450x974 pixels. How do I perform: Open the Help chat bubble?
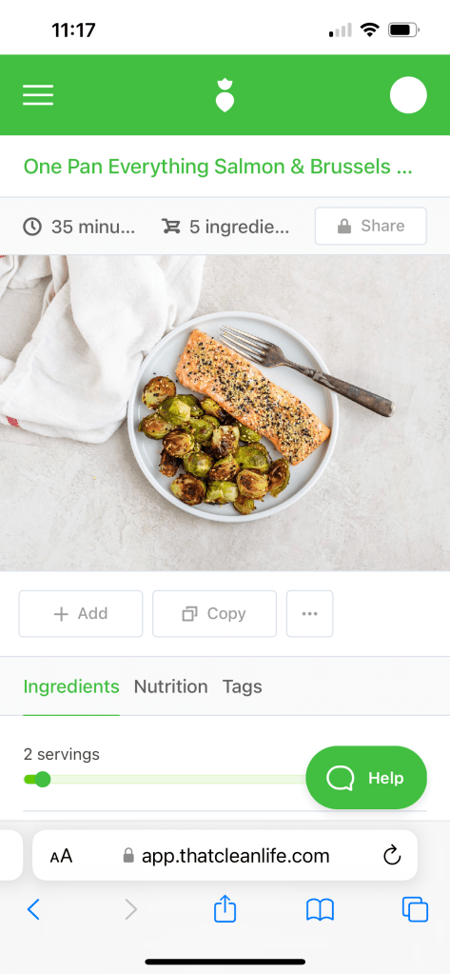click(x=366, y=778)
